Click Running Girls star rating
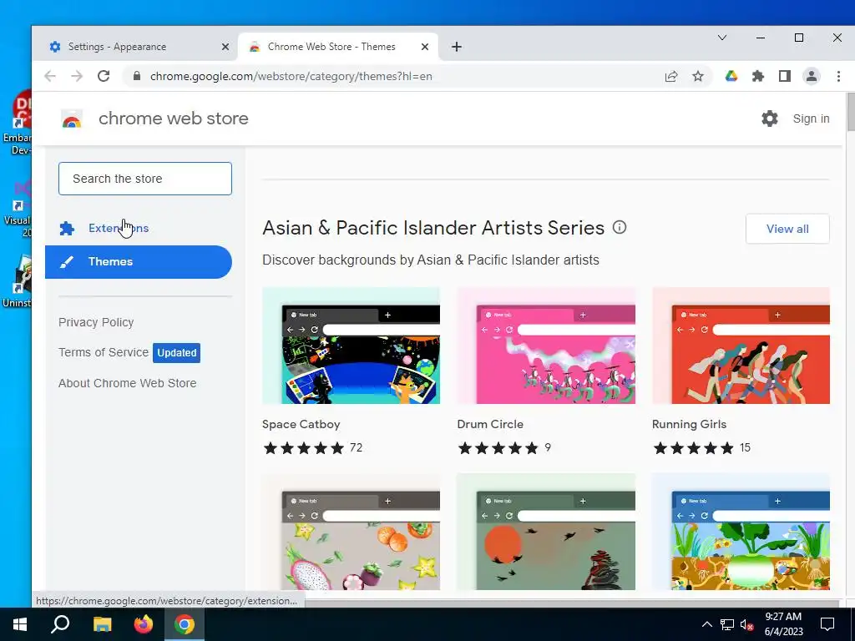The height and width of the screenshot is (641, 855). point(694,448)
